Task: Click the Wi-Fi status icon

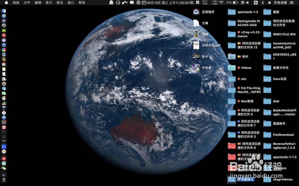Action: click(221, 2)
